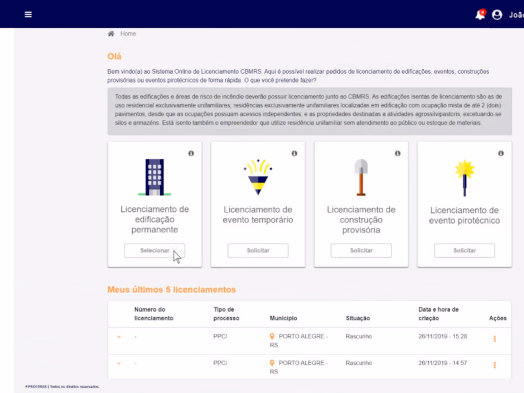The image size is (524, 393).
Task: Click the Selecionar button for edificação permanente
Action: [x=155, y=251]
